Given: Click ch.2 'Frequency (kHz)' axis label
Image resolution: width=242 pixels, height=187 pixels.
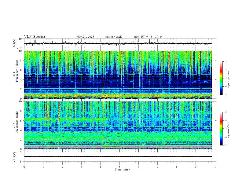Looking at the screenshot, I should click(17, 121).
